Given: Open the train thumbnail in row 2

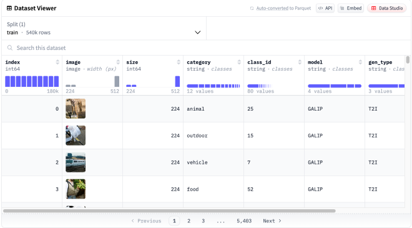Looking at the screenshot, I should tap(76, 162).
